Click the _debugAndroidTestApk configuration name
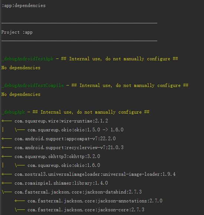 pos(27,59)
